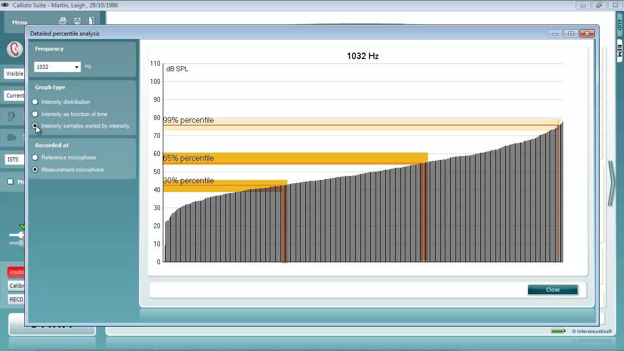The image size is (624, 351).
Task: Click the 1032 Hz graph title
Action: tap(363, 56)
